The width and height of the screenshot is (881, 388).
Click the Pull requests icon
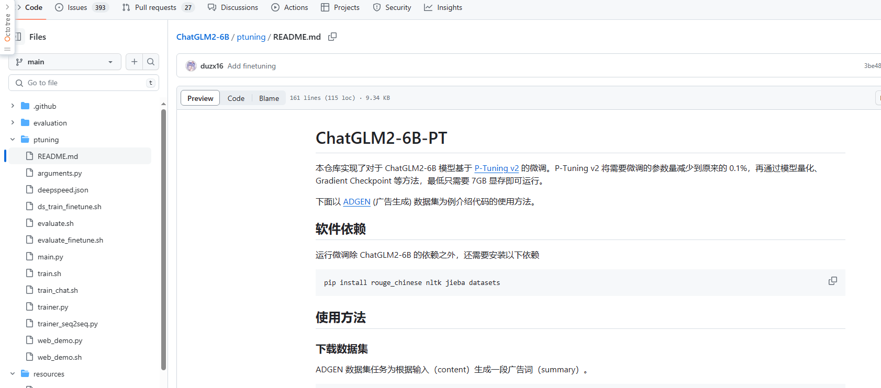[126, 7]
